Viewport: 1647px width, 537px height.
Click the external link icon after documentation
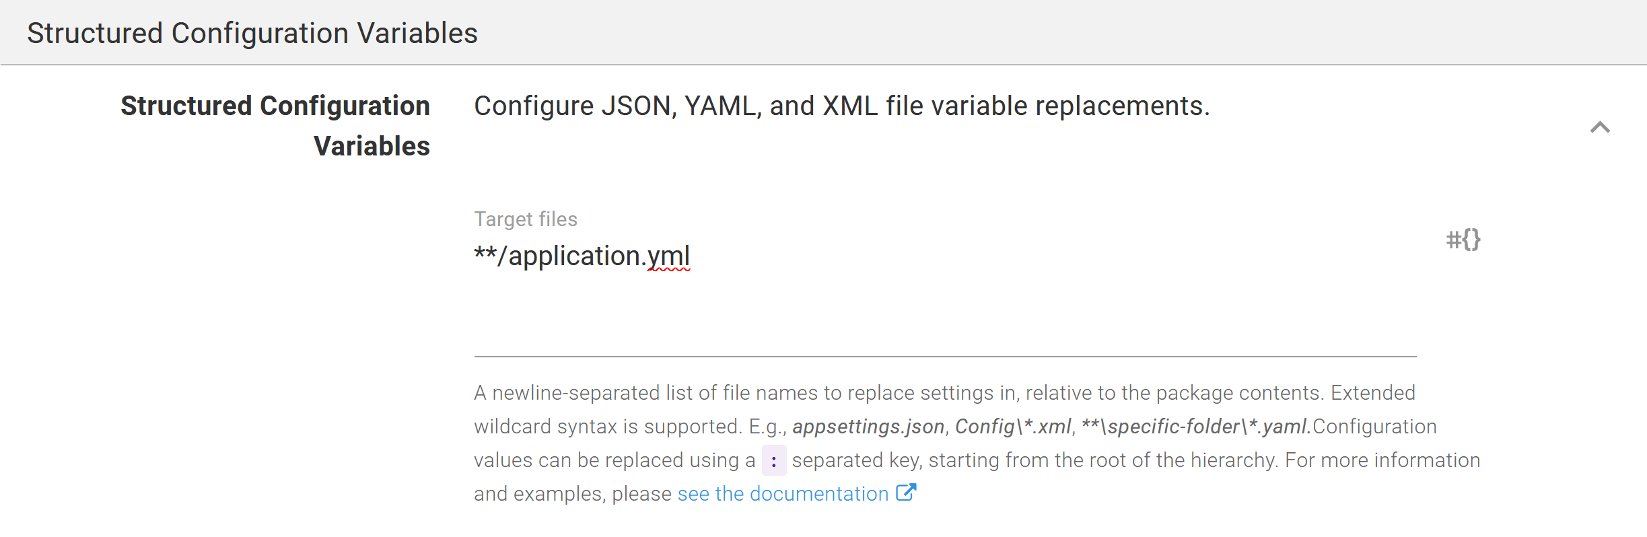(906, 493)
